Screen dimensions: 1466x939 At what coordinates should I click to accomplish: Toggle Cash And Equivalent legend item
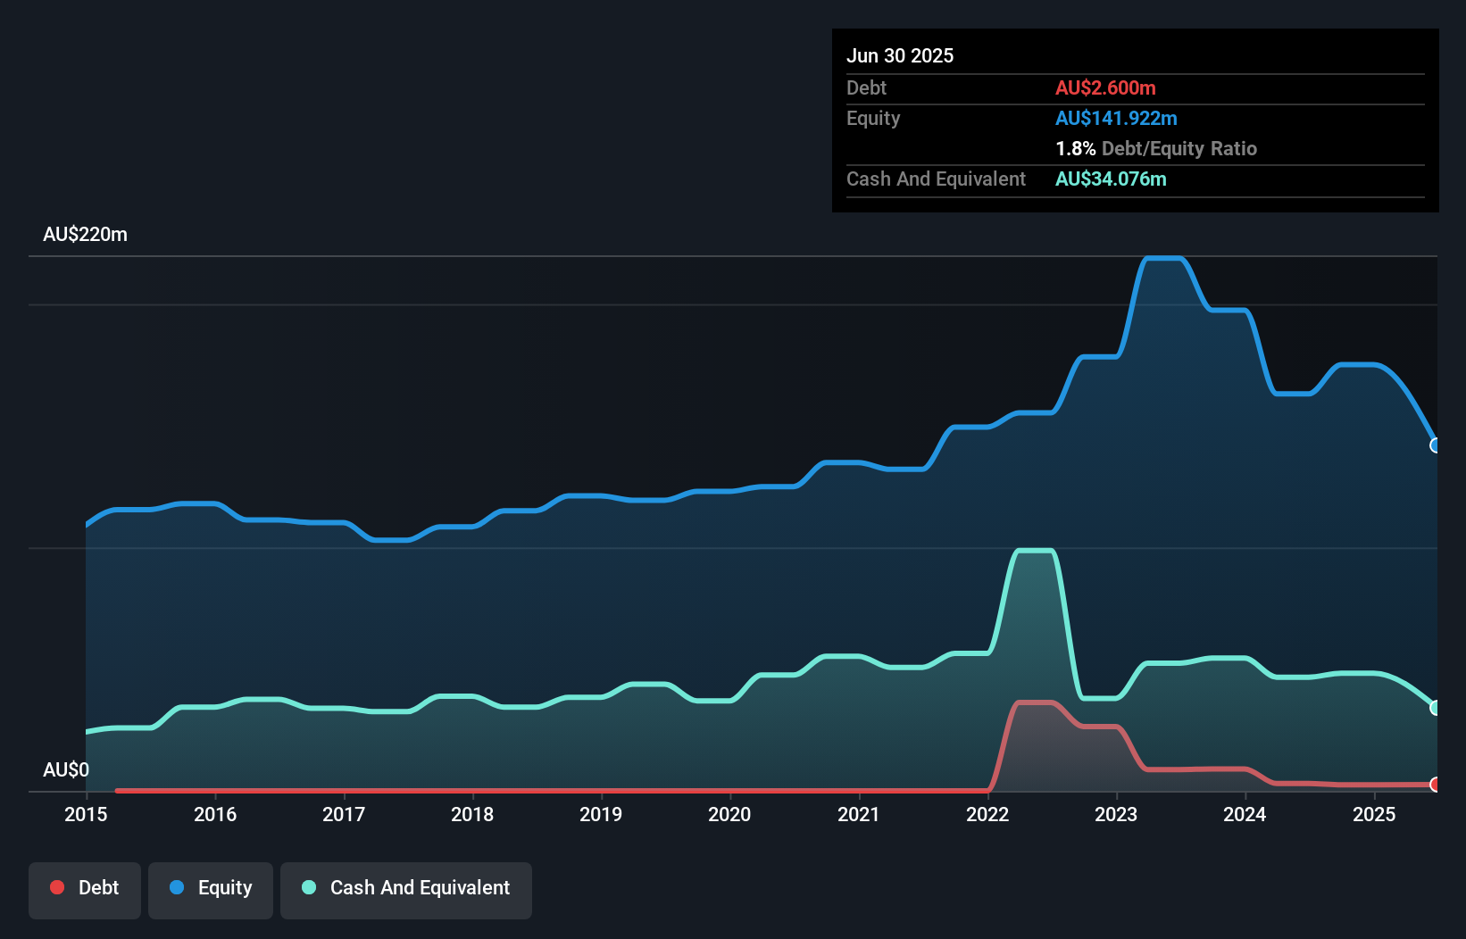(x=406, y=888)
